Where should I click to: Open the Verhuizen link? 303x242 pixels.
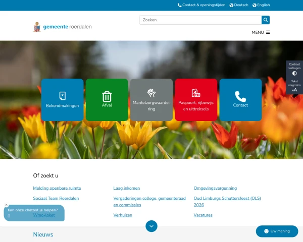click(123, 215)
